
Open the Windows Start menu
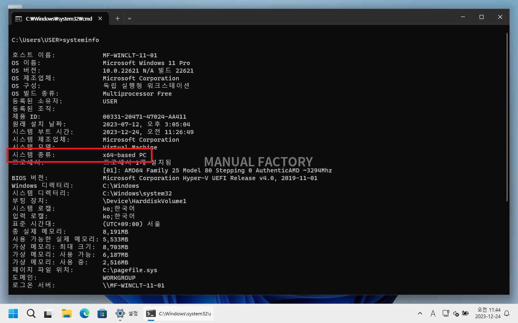pyautogui.click(x=13, y=313)
